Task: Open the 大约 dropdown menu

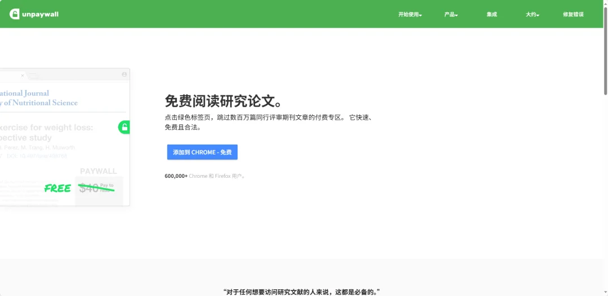Action: pos(533,14)
